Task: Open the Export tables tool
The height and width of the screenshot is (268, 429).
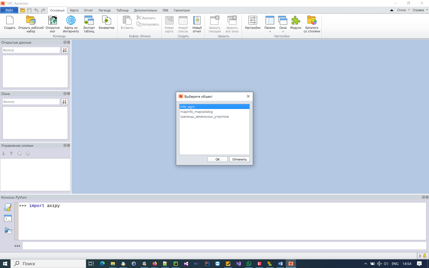Action: click(x=89, y=20)
